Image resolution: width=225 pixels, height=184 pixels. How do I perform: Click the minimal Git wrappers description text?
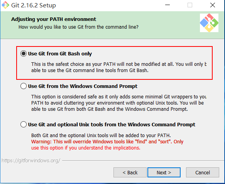pyautogui.click(x=119, y=103)
